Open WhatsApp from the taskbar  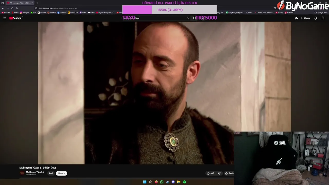coord(162,182)
